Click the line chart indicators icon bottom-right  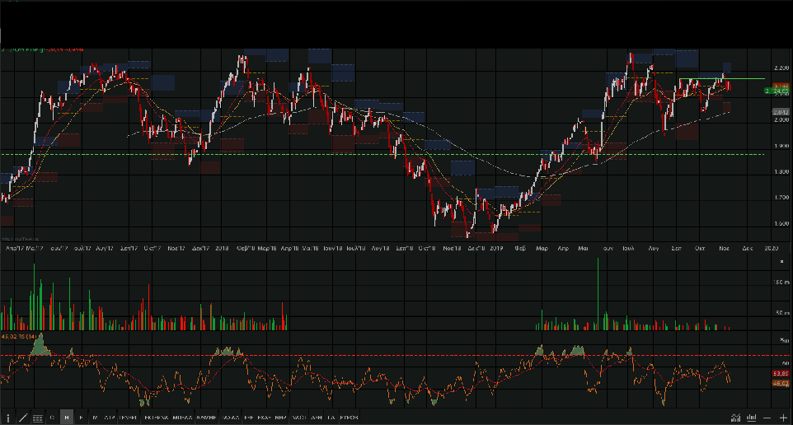[735, 418]
